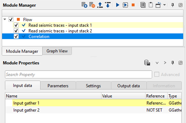The height and width of the screenshot is (123, 186).
Task: Click the clipboard paste icon
Action: pyautogui.click(x=150, y=5)
